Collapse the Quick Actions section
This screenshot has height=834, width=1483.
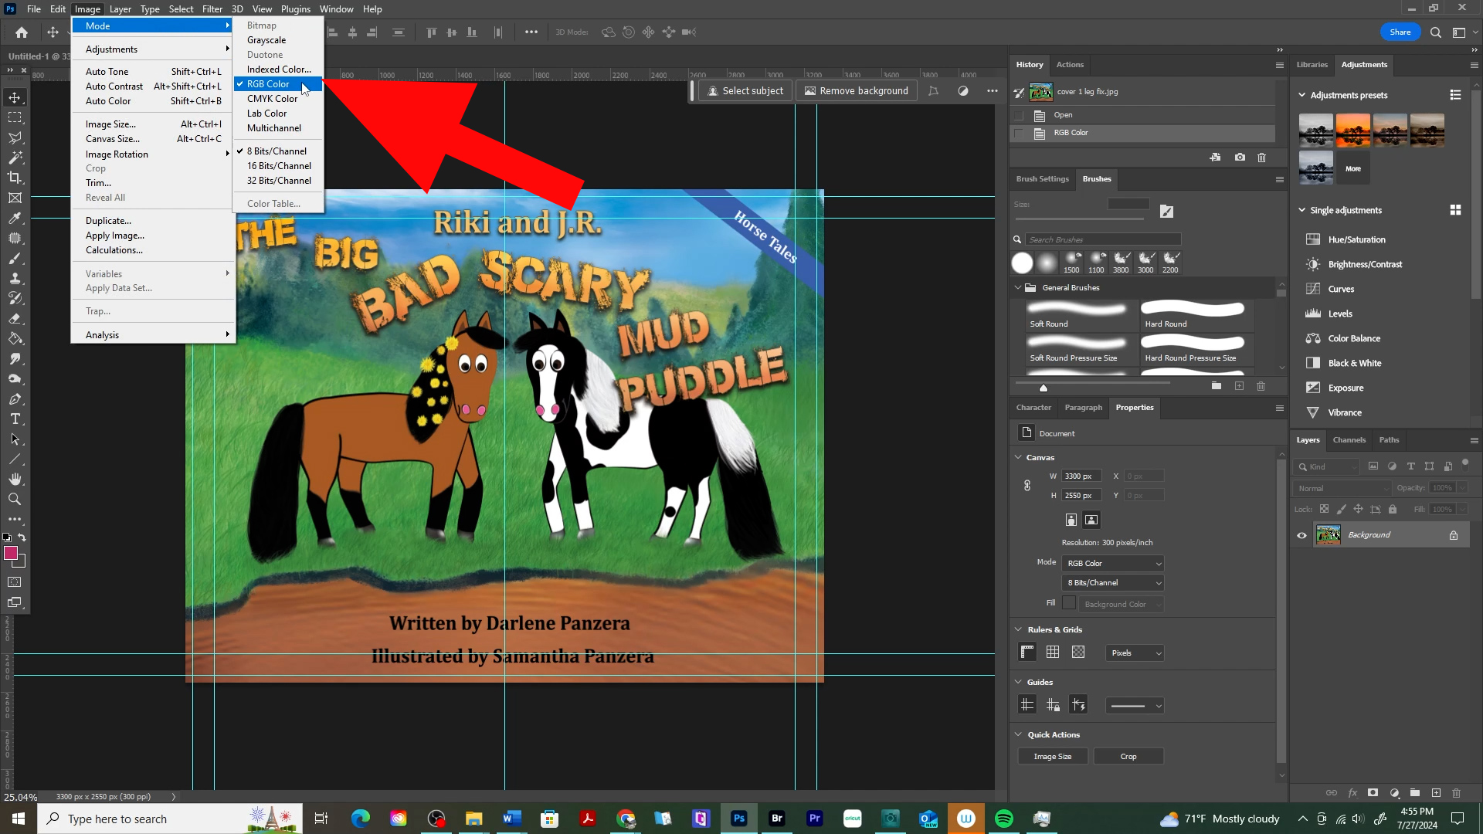point(1018,735)
